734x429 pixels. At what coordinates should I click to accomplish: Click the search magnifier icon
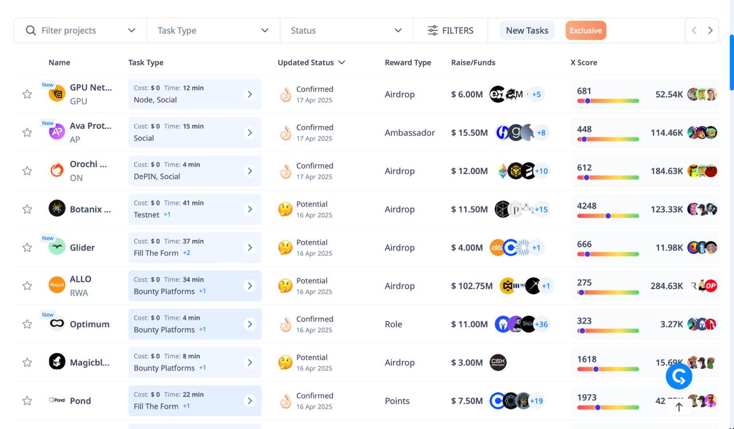[31, 30]
